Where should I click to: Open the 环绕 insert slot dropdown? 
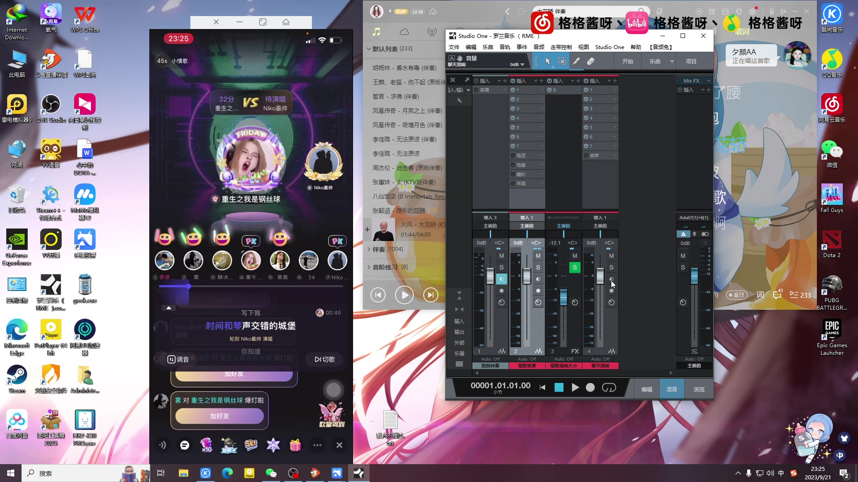(x=542, y=184)
